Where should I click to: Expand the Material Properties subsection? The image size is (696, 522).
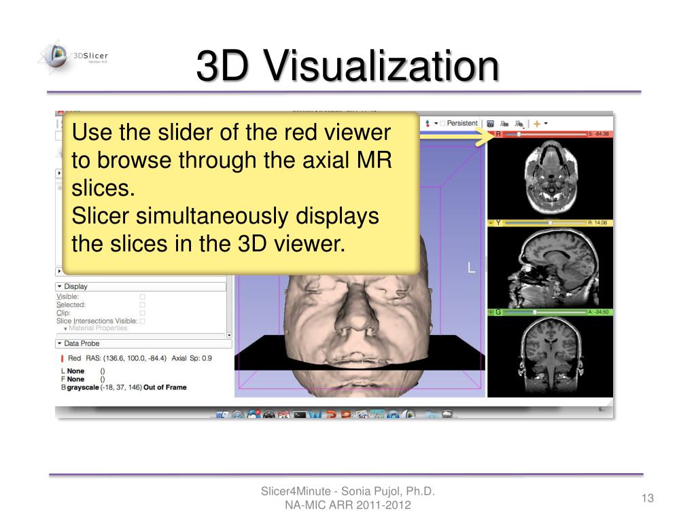pos(96,328)
